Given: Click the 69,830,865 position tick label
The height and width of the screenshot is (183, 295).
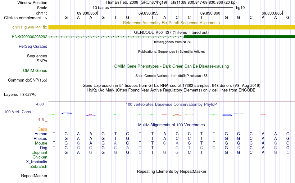Looking at the screenshot, I should (272, 13).
